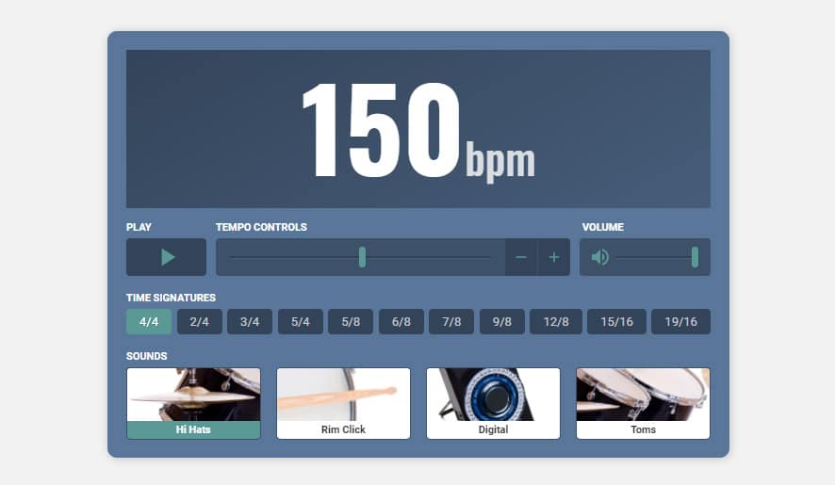The width and height of the screenshot is (835, 485).
Task: Click the TEMPO CONTROLS label
Action: pyautogui.click(x=261, y=227)
